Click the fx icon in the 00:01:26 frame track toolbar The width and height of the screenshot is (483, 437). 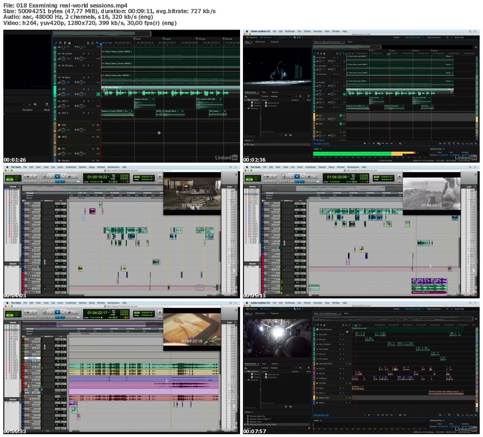coord(60,43)
